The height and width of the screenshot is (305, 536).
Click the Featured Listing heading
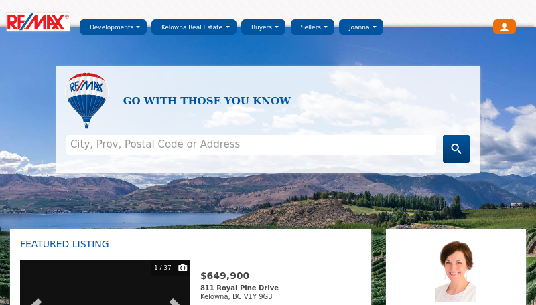click(64, 244)
